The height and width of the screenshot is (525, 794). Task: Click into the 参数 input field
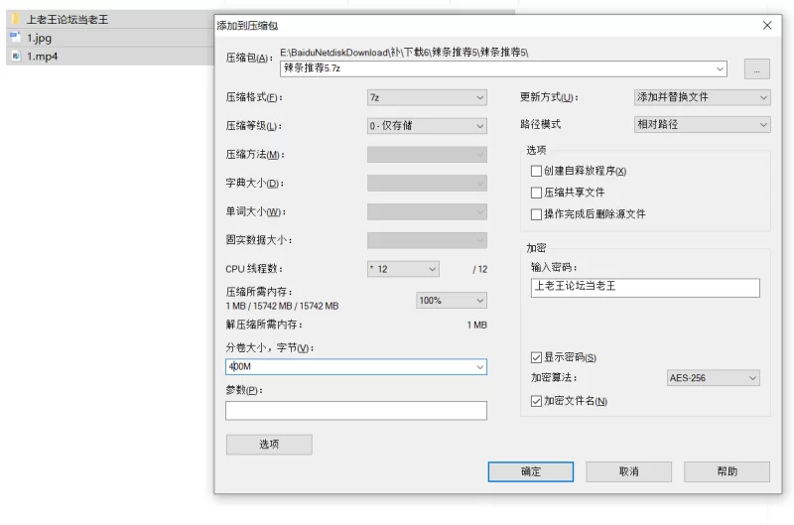pyautogui.click(x=356, y=411)
